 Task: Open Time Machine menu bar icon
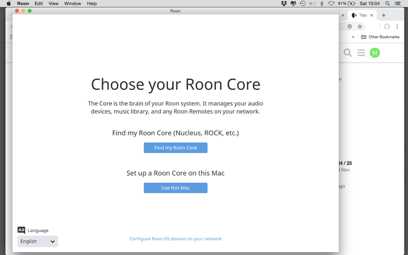(303, 4)
